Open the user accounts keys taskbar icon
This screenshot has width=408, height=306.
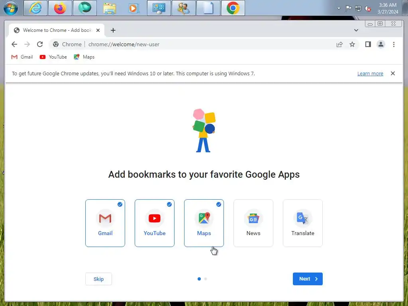183,8
